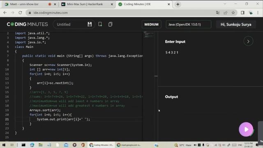Image resolution: width=263 pixels, height=148 pixels.
Task: Click the save file icon
Action: coord(90,24)
